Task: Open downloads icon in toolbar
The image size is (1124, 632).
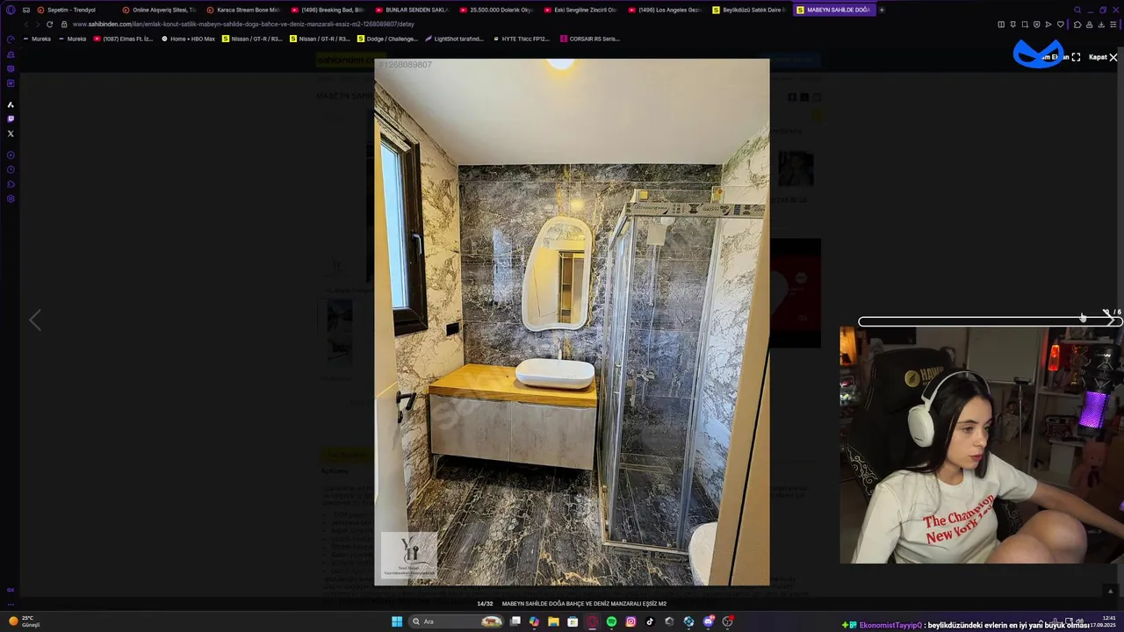Action: tap(1101, 24)
